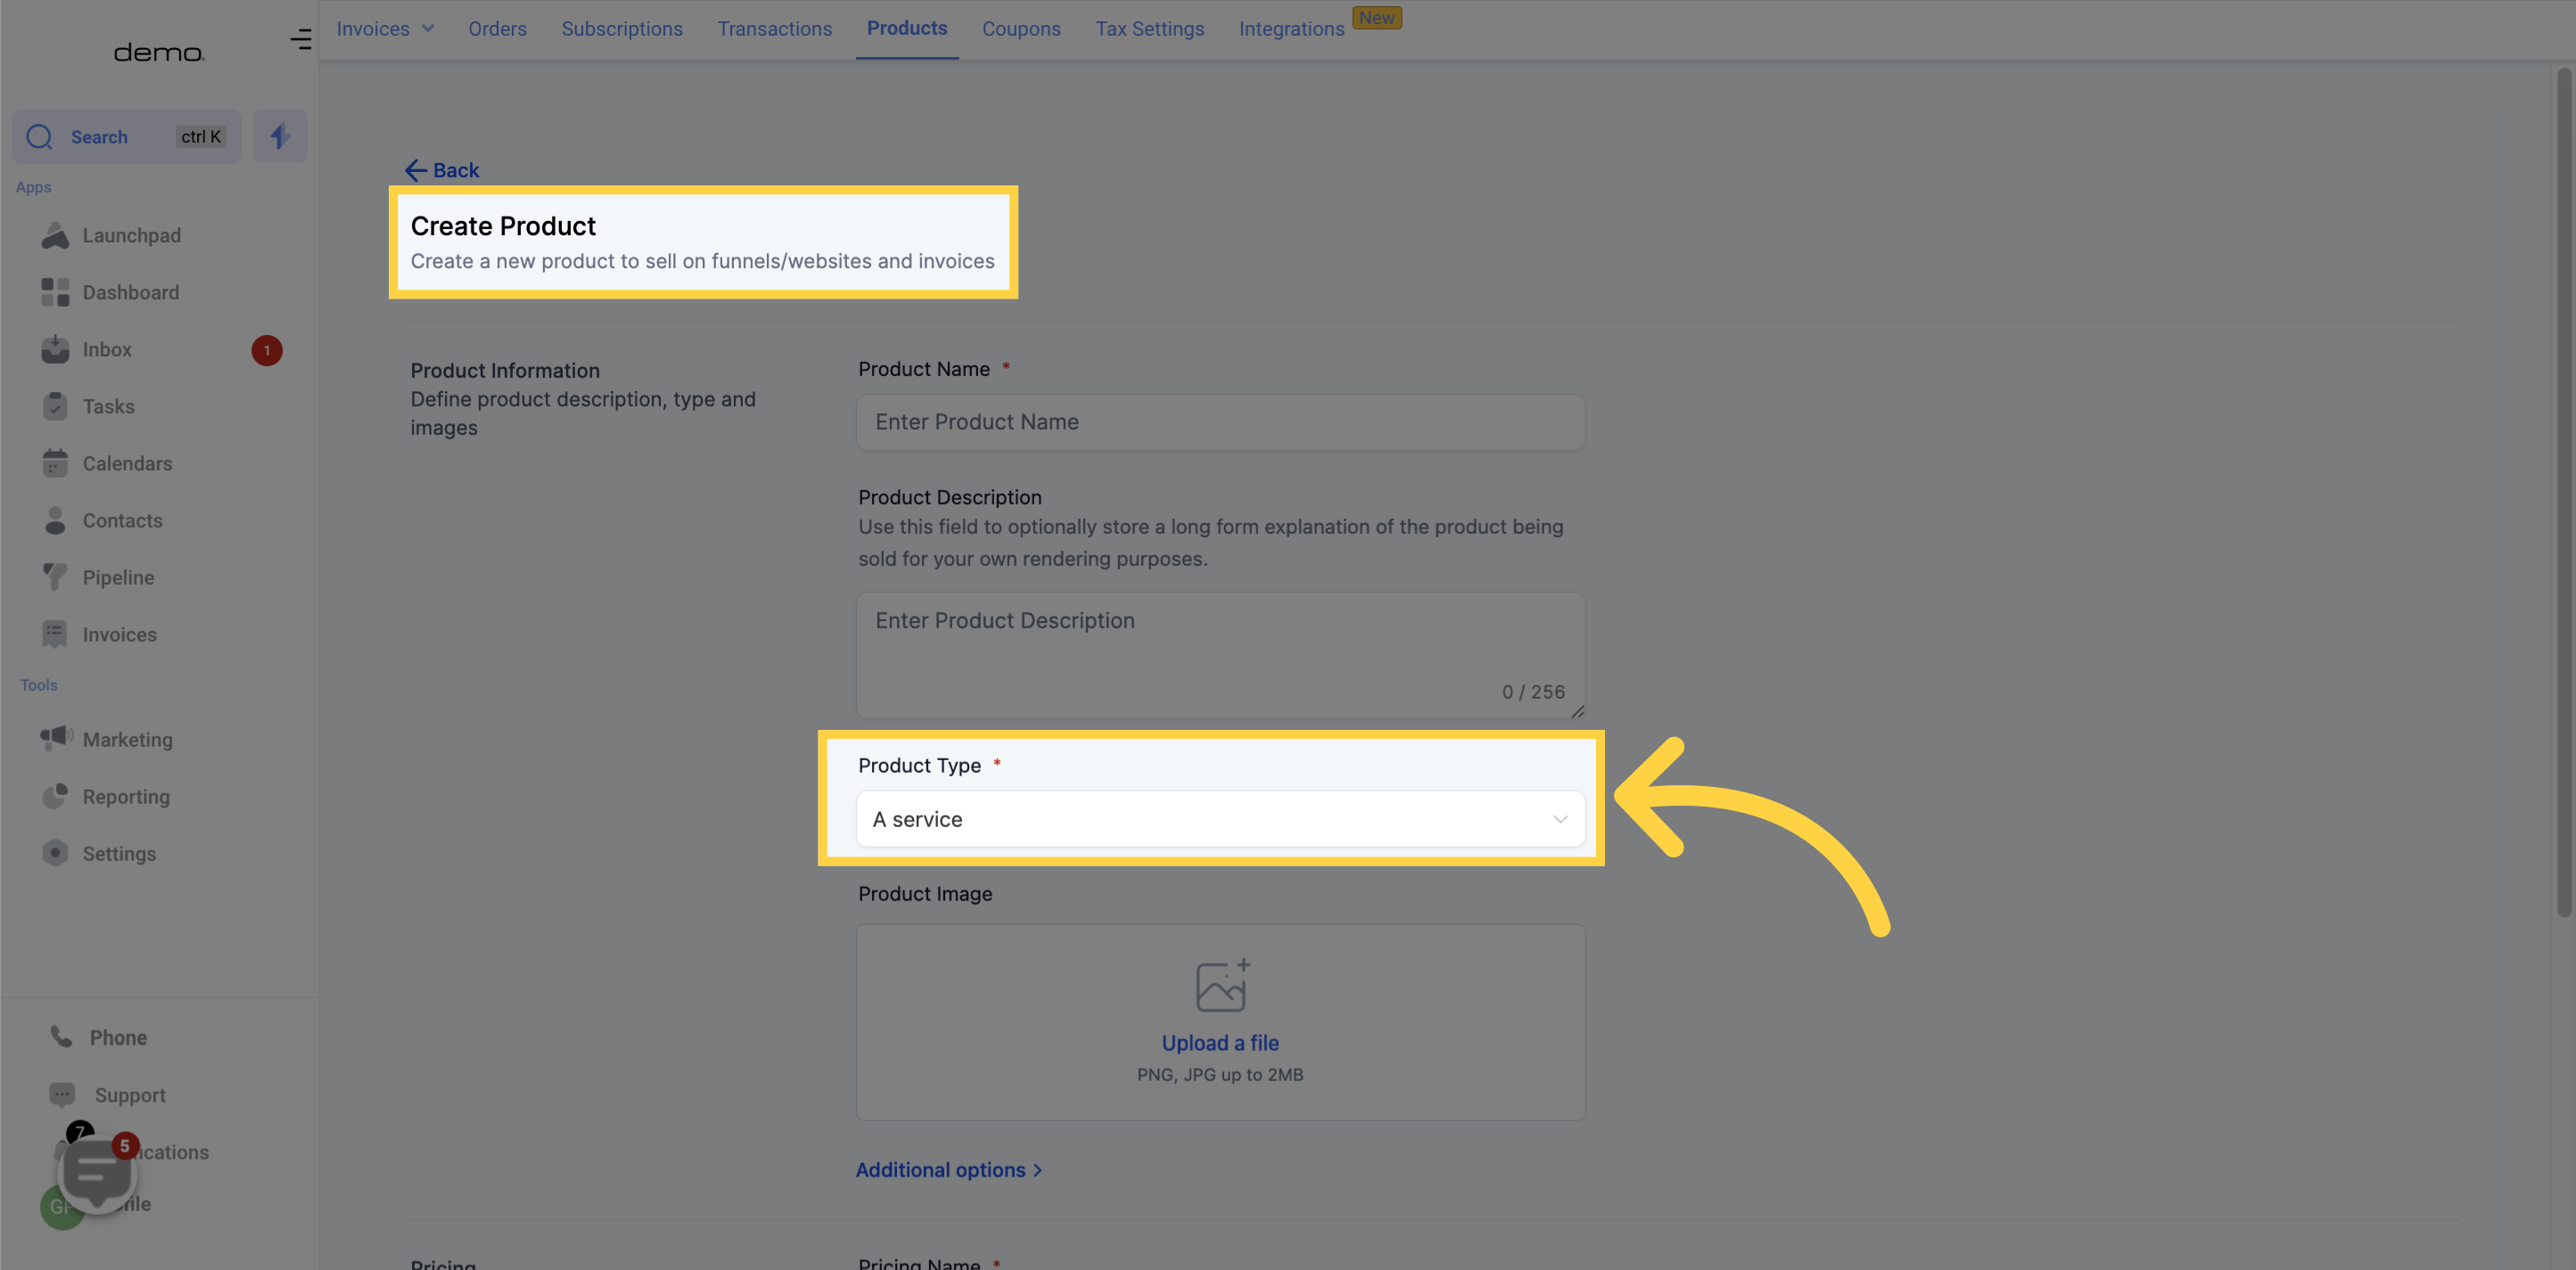Open the Transactions tab

coord(775,29)
